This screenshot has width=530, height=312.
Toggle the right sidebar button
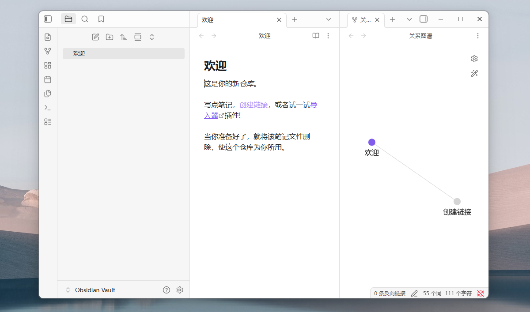tap(424, 19)
